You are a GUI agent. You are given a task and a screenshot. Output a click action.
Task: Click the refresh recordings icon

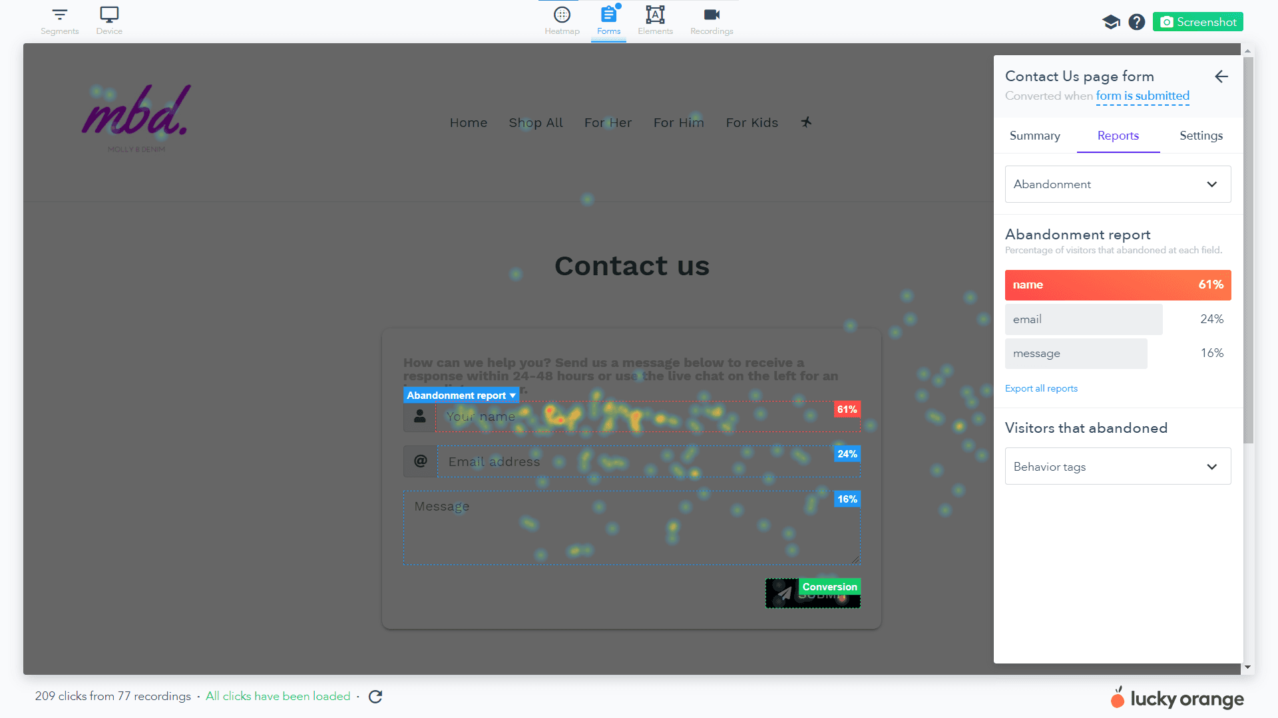tap(373, 696)
